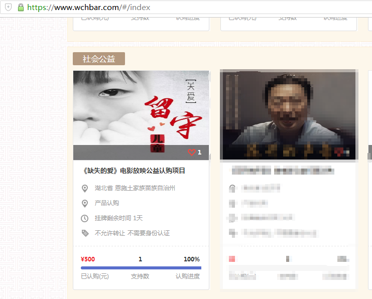Image resolution: width=372 pixels, height=299 pixels.
Task: Select the 社会公益 category label
Action: (x=98, y=59)
